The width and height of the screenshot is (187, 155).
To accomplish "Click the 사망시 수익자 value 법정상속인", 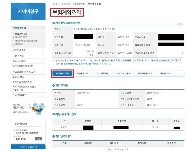I will click(x=152, y=105).
